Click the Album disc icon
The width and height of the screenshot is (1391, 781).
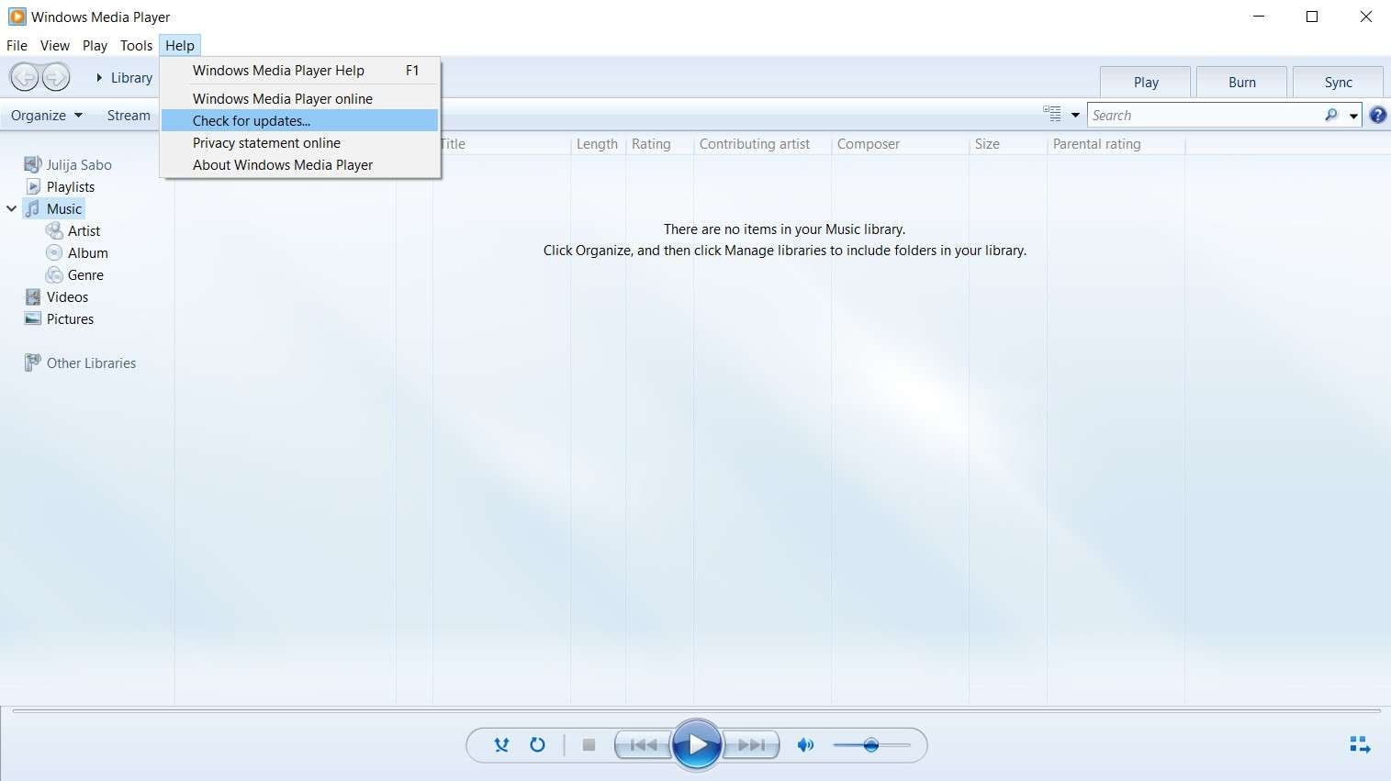coord(54,252)
